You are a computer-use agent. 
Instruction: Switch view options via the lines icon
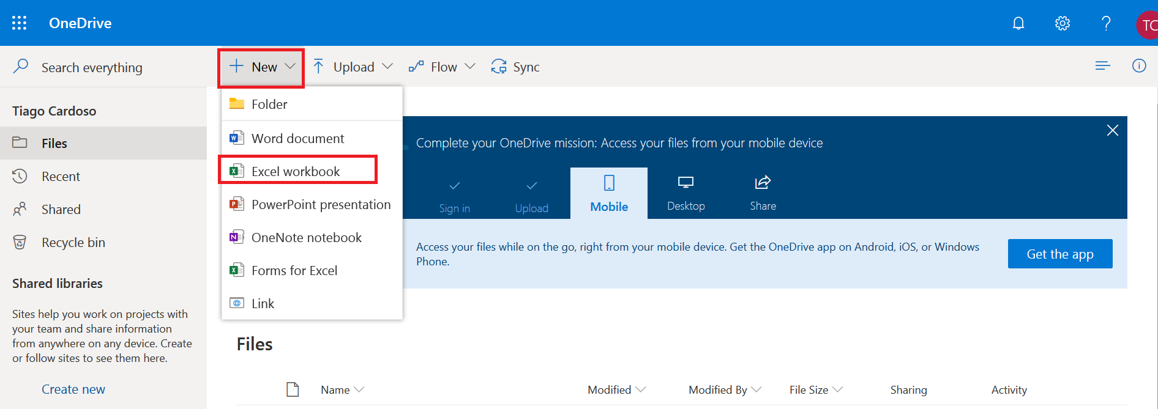point(1102,66)
